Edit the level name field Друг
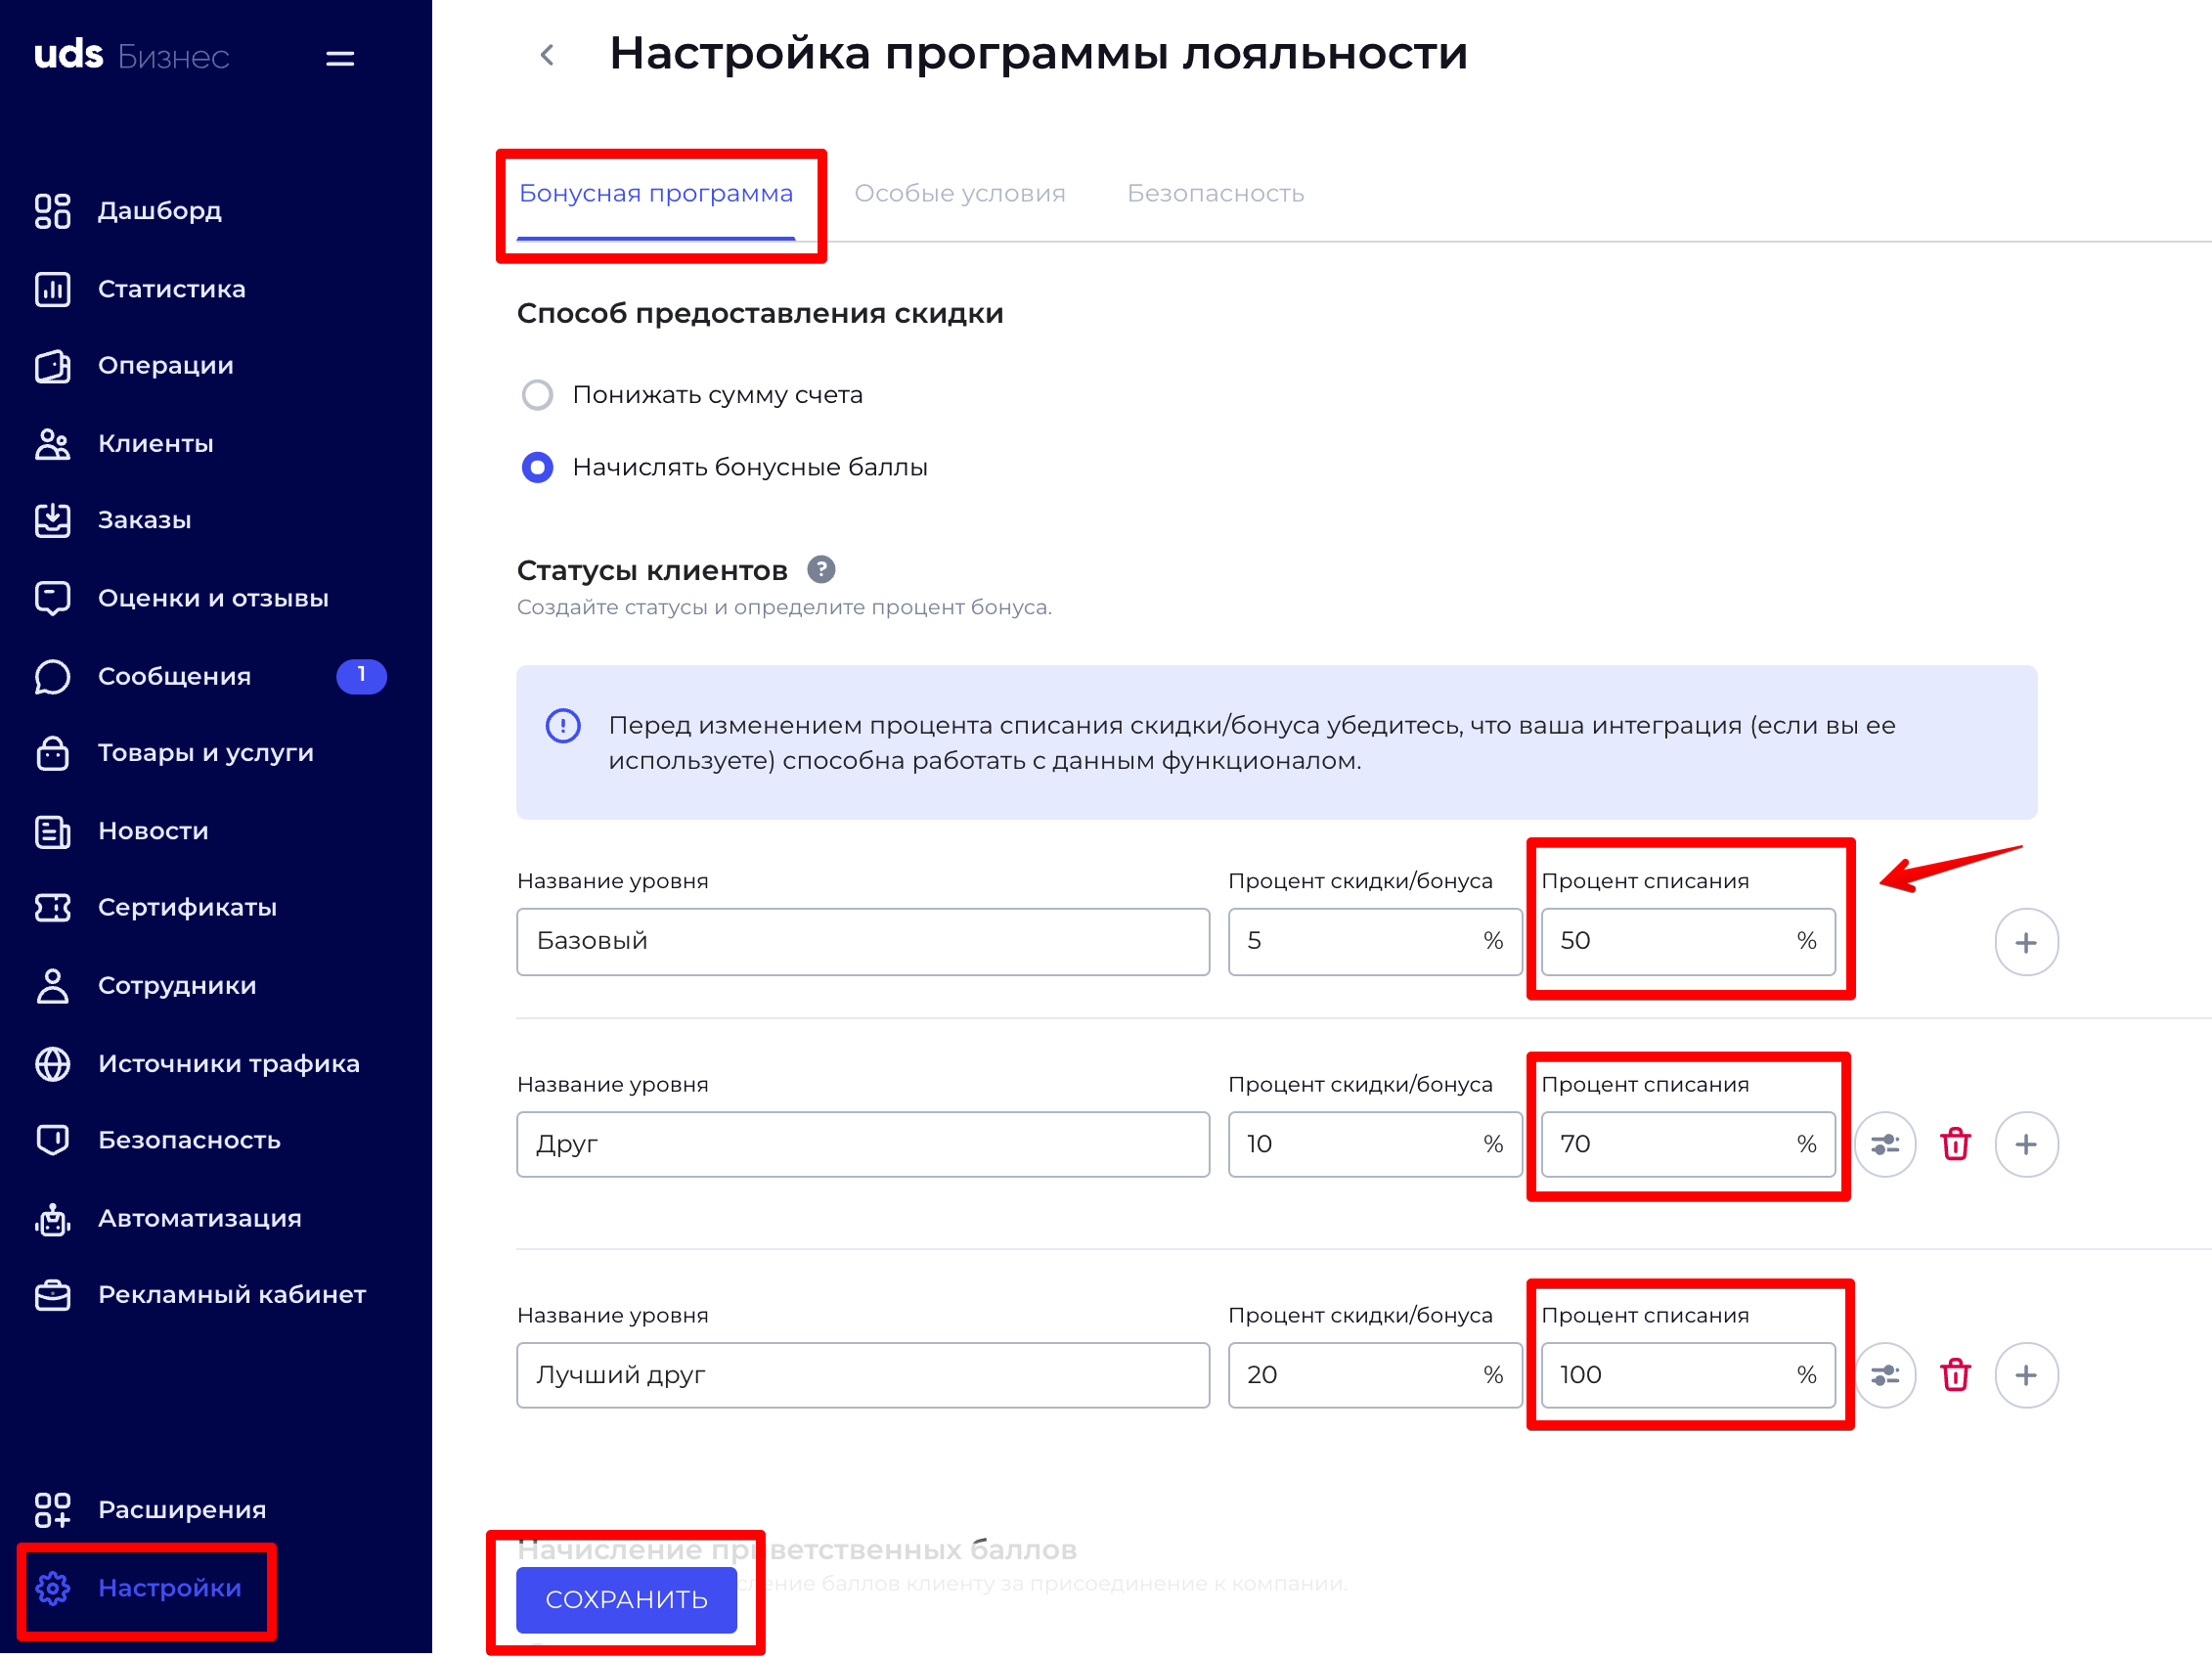Viewport: 2212px width, 1659px height. pos(863,1145)
